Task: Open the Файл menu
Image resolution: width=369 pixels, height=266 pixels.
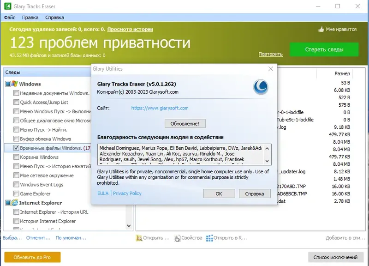Action: click(10, 18)
